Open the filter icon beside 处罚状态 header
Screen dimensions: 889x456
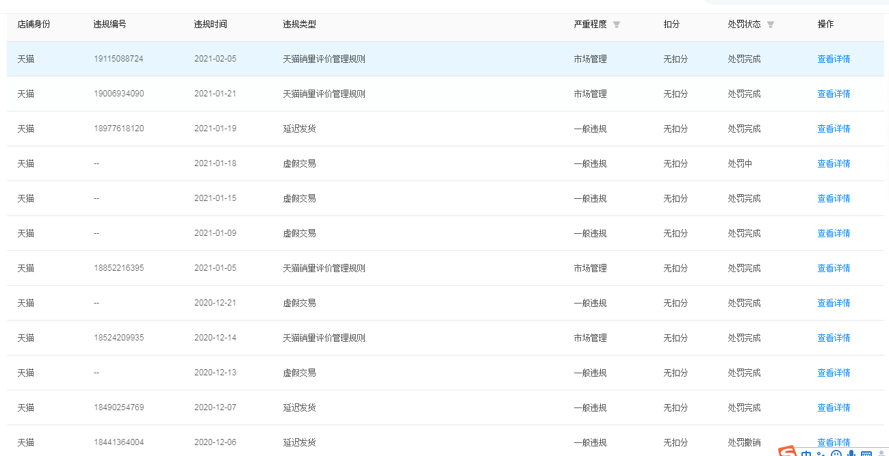click(771, 25)
